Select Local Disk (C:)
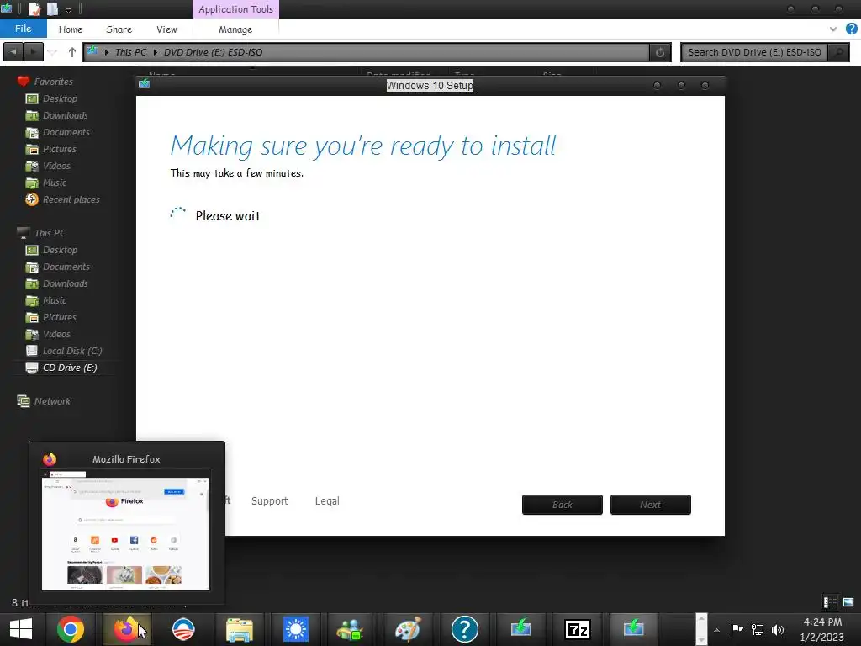 click(64, 351)
